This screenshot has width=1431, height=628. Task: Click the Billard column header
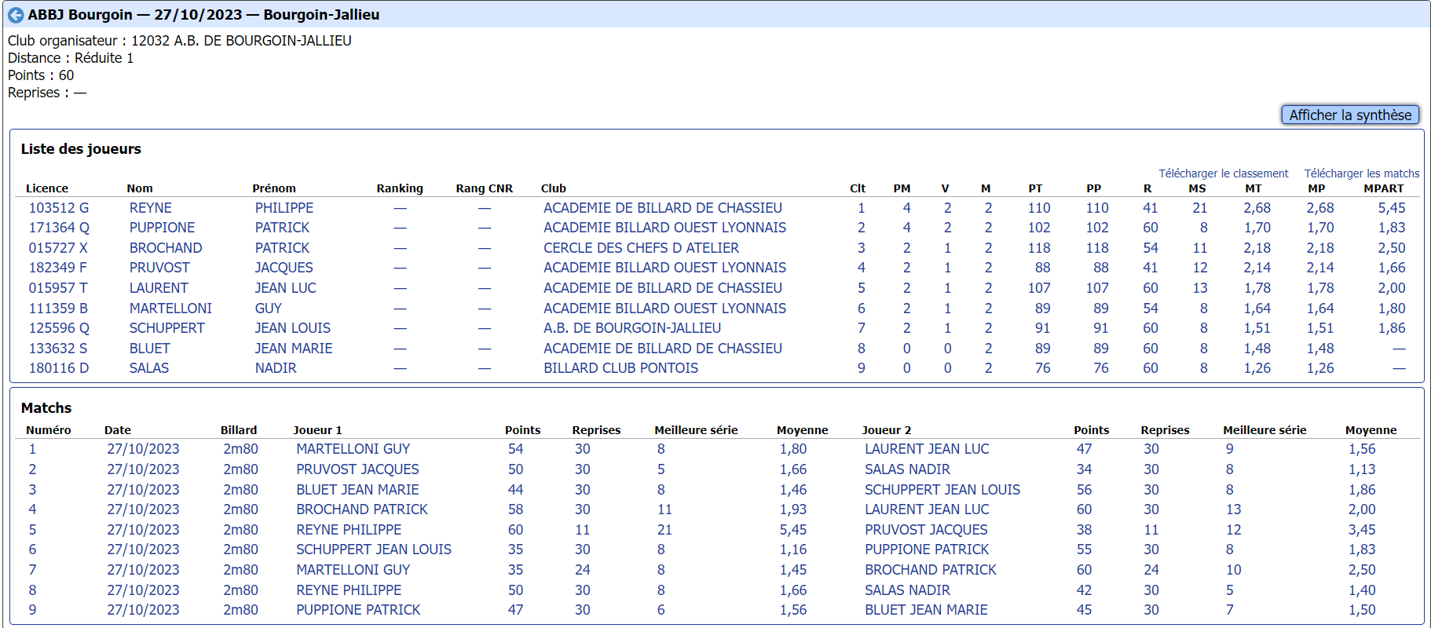239,430
